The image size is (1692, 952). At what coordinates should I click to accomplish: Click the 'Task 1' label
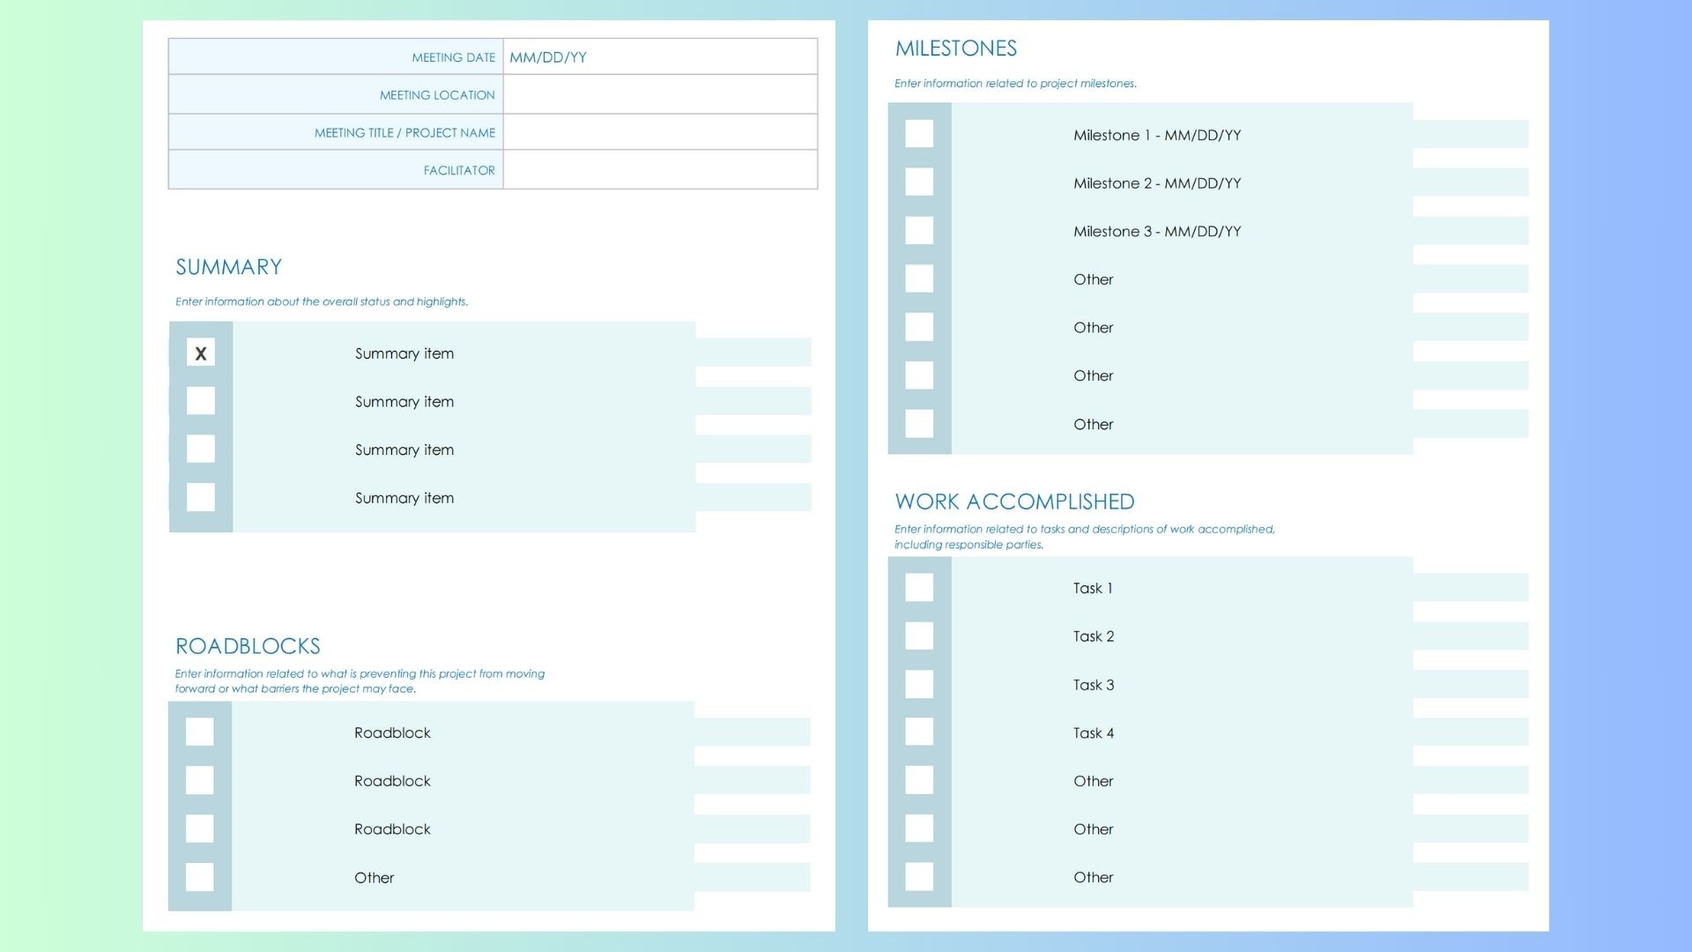[1093, 588]
